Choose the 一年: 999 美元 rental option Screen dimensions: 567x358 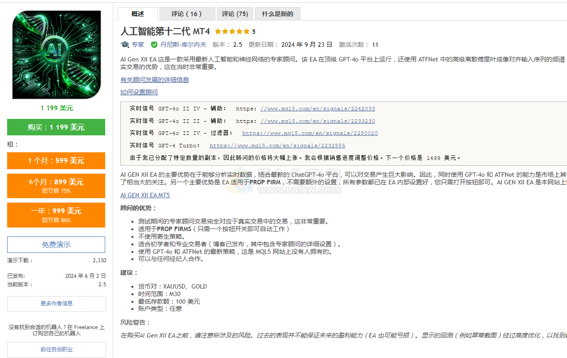click(x=56, y=215)
